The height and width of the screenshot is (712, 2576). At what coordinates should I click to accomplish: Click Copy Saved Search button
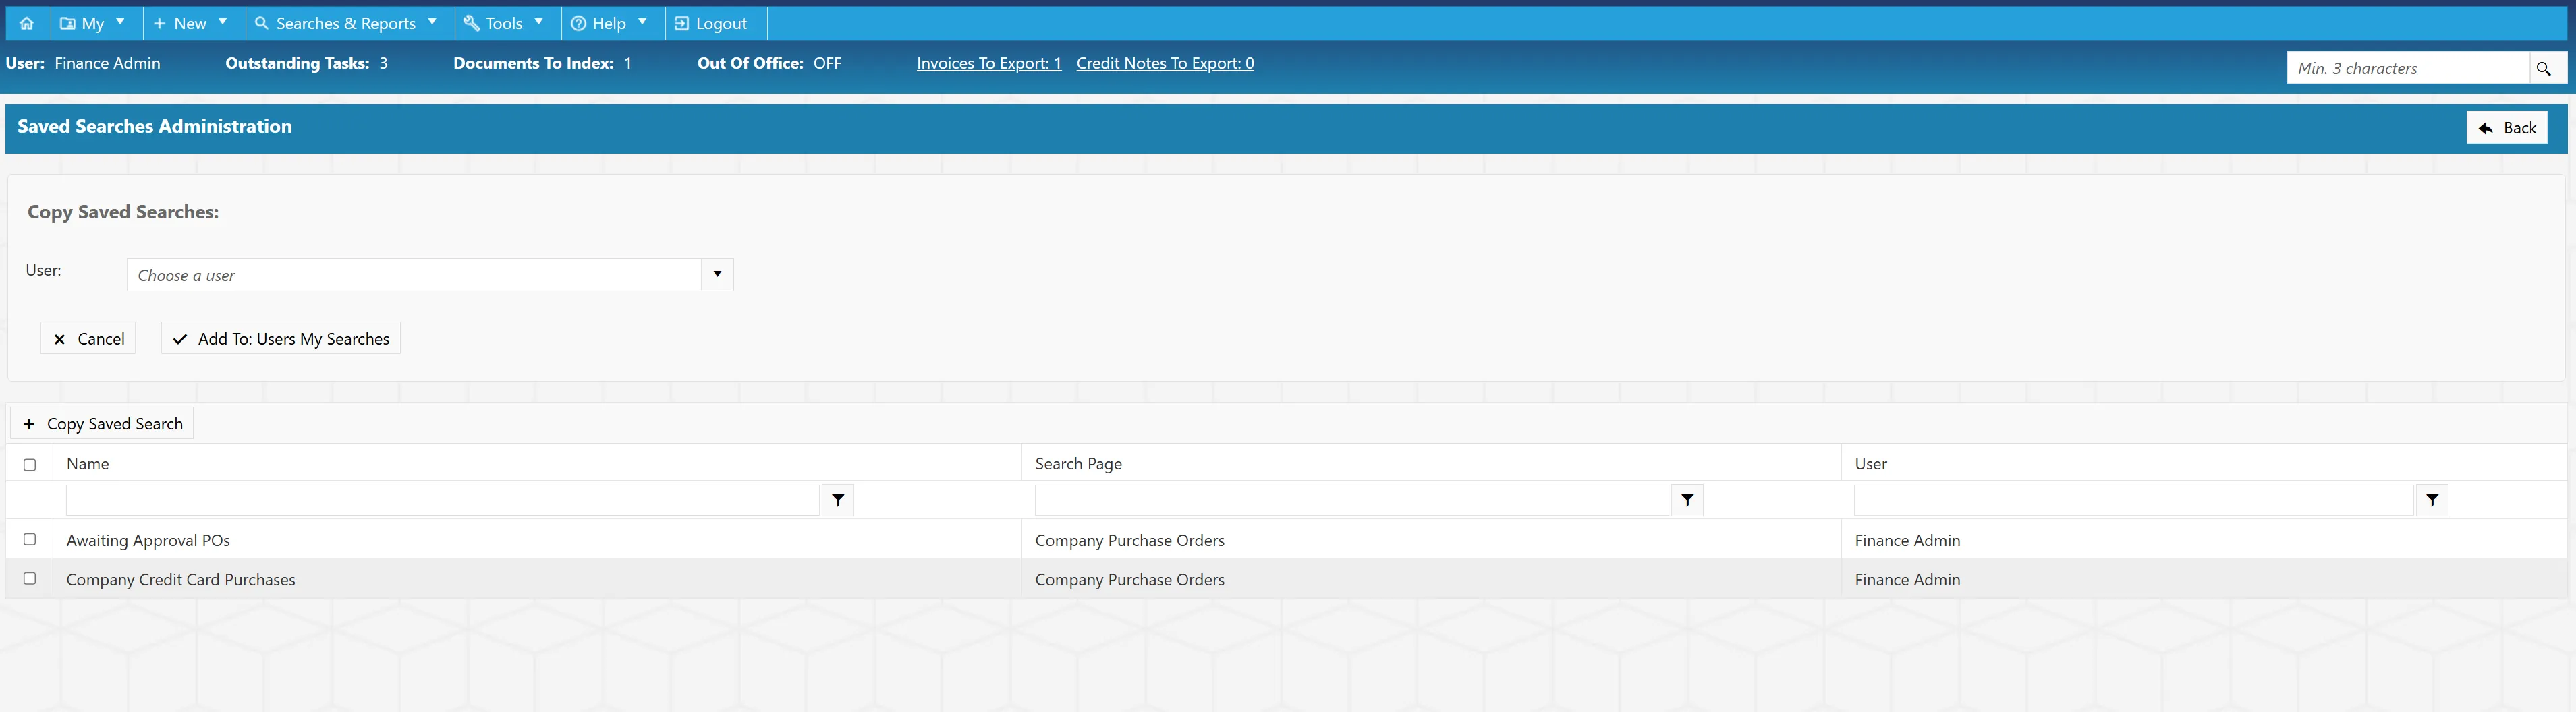point(102,424)
